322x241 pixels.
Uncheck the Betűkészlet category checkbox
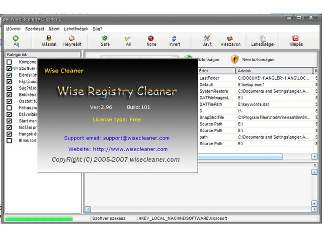9,95
